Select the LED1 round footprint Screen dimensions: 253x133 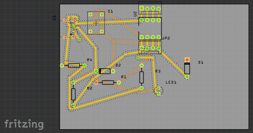(159, 91)
